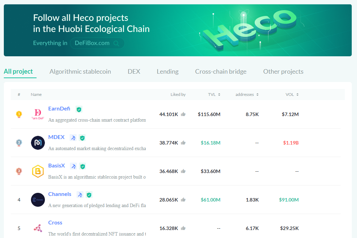This screenshot has width=357, height=238.
Task: Sort projects by VOL column
Action: coord(292,95)
